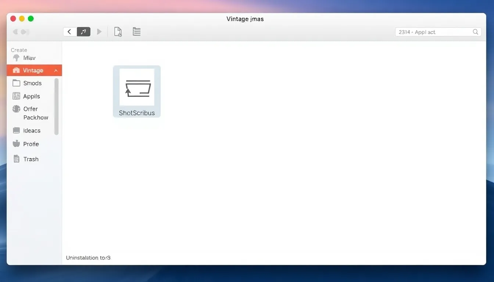Image resolution: width=494 pixels, height=282 pixels.
Task: Open the ShotScribus application icon
Action: pos(137,88)
